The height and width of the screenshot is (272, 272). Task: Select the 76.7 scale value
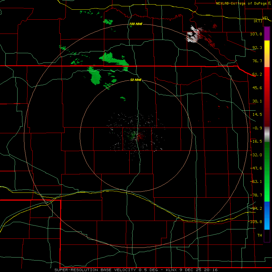(x=257, y=61)
